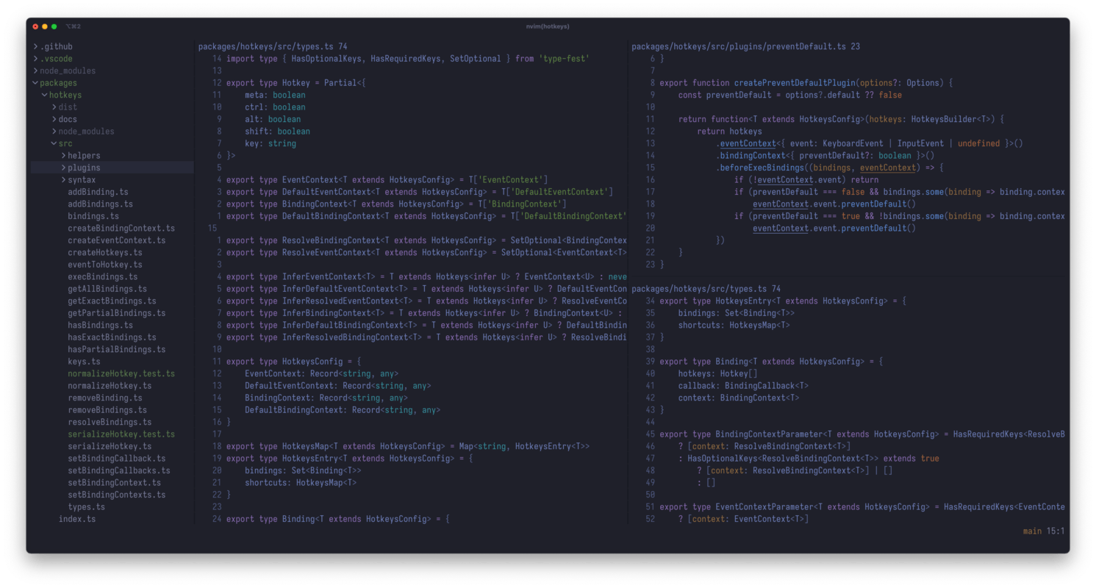Open createEventContext.ts
The width and height of the screenshot is (1096, 588).
116,240
